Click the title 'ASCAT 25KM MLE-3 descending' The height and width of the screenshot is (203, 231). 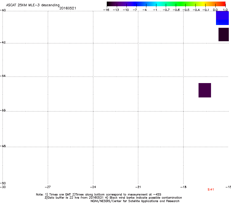33,5
